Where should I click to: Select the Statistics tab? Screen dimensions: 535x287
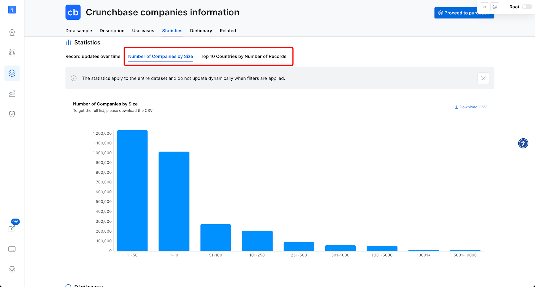tap(172, 31)
